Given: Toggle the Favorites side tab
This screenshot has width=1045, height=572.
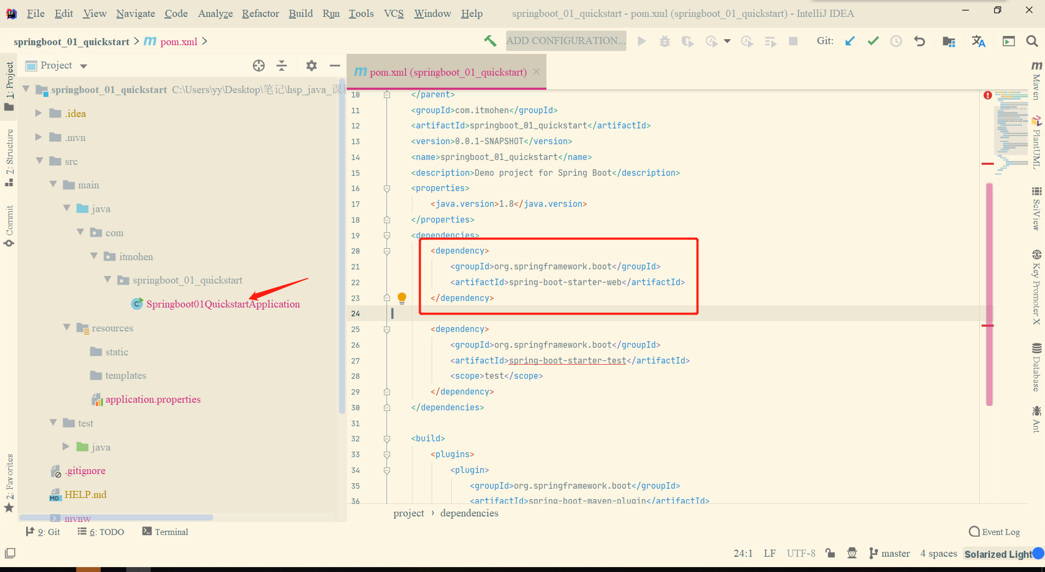Looking at the screenshot, I should click(x=9, y=483).
